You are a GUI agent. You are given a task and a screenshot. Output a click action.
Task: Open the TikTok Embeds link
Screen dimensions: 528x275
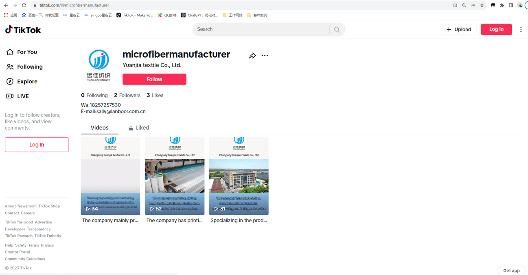[48, 236]
